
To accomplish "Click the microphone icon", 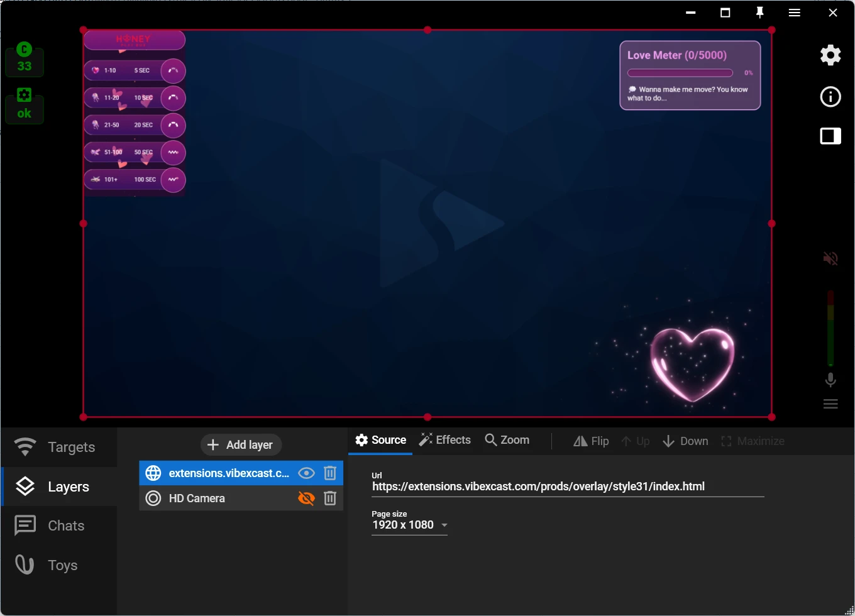I will point(830,380).
